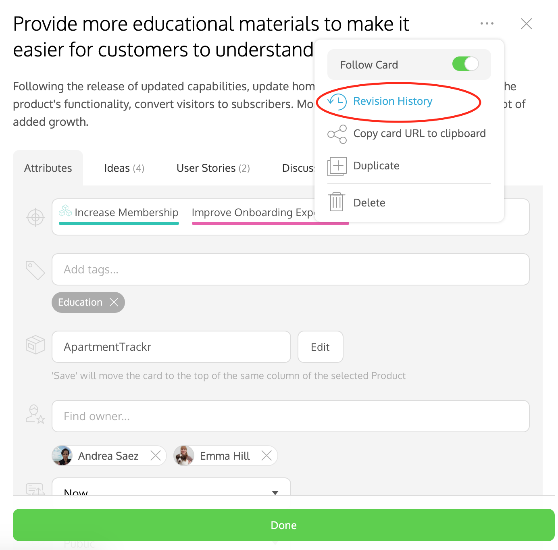Open the bottom visibility selector chevron
The image size is (558, 550).
(x=275, y=542)
